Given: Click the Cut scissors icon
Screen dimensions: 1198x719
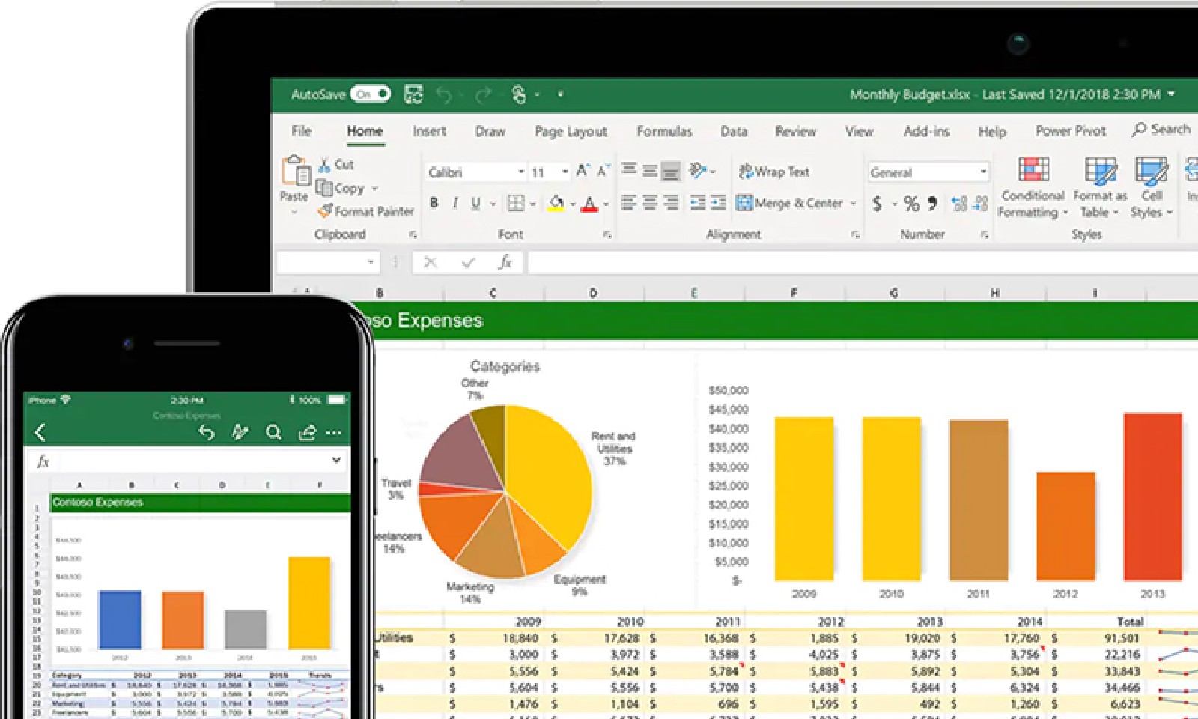Looking at the screenshot, I should coord(325,164).
